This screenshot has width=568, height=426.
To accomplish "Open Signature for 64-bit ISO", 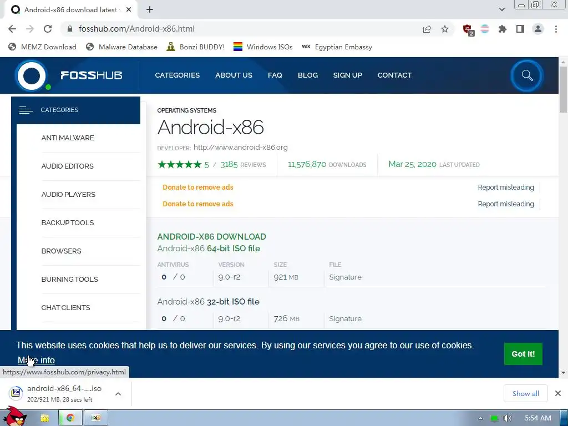I will pyautogui.click(x=345, y=277).
